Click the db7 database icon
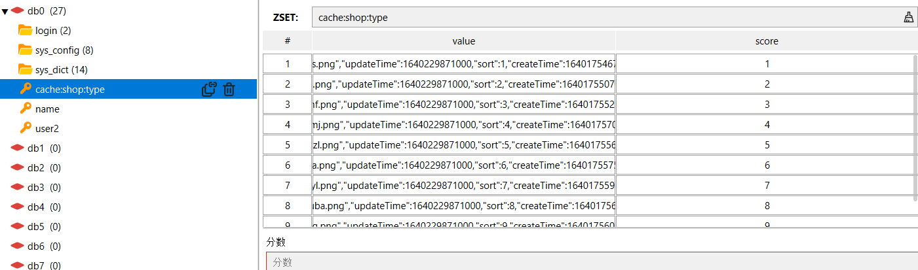This screenshot has height=270, width=918. (x=18, y=265)
